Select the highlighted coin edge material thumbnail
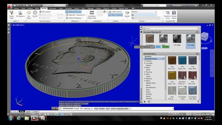 [190, 39]
